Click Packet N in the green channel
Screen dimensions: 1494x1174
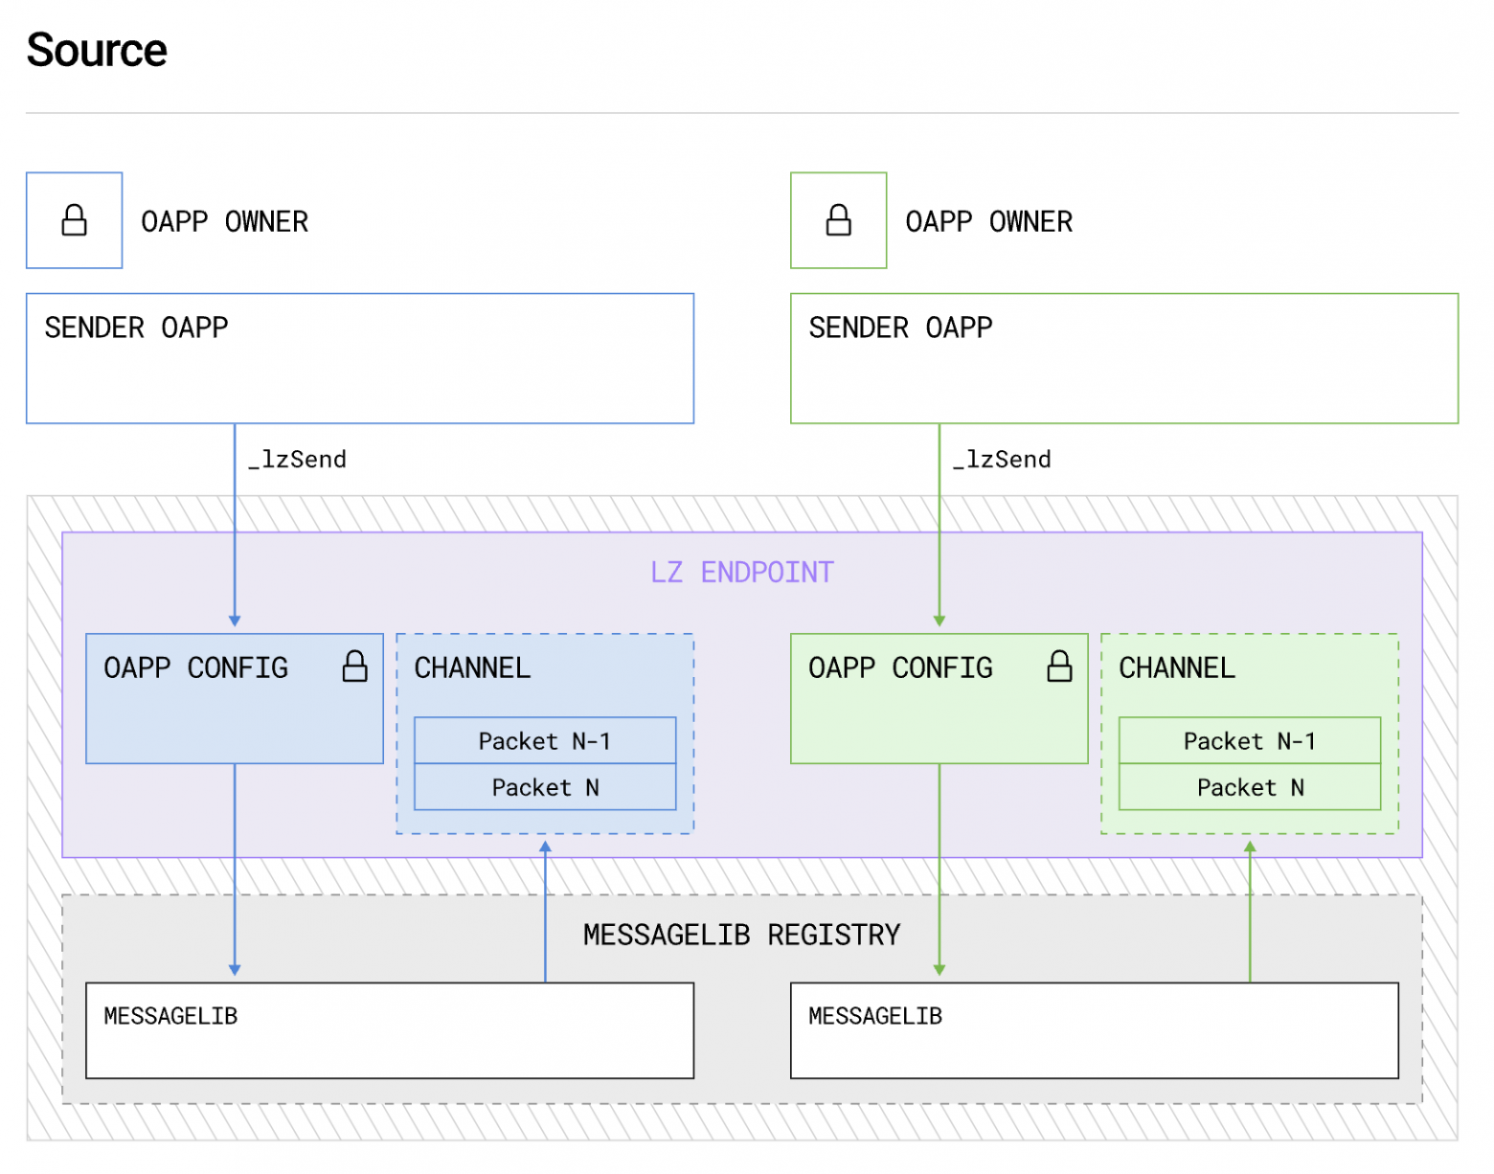tap(1249, 787)
